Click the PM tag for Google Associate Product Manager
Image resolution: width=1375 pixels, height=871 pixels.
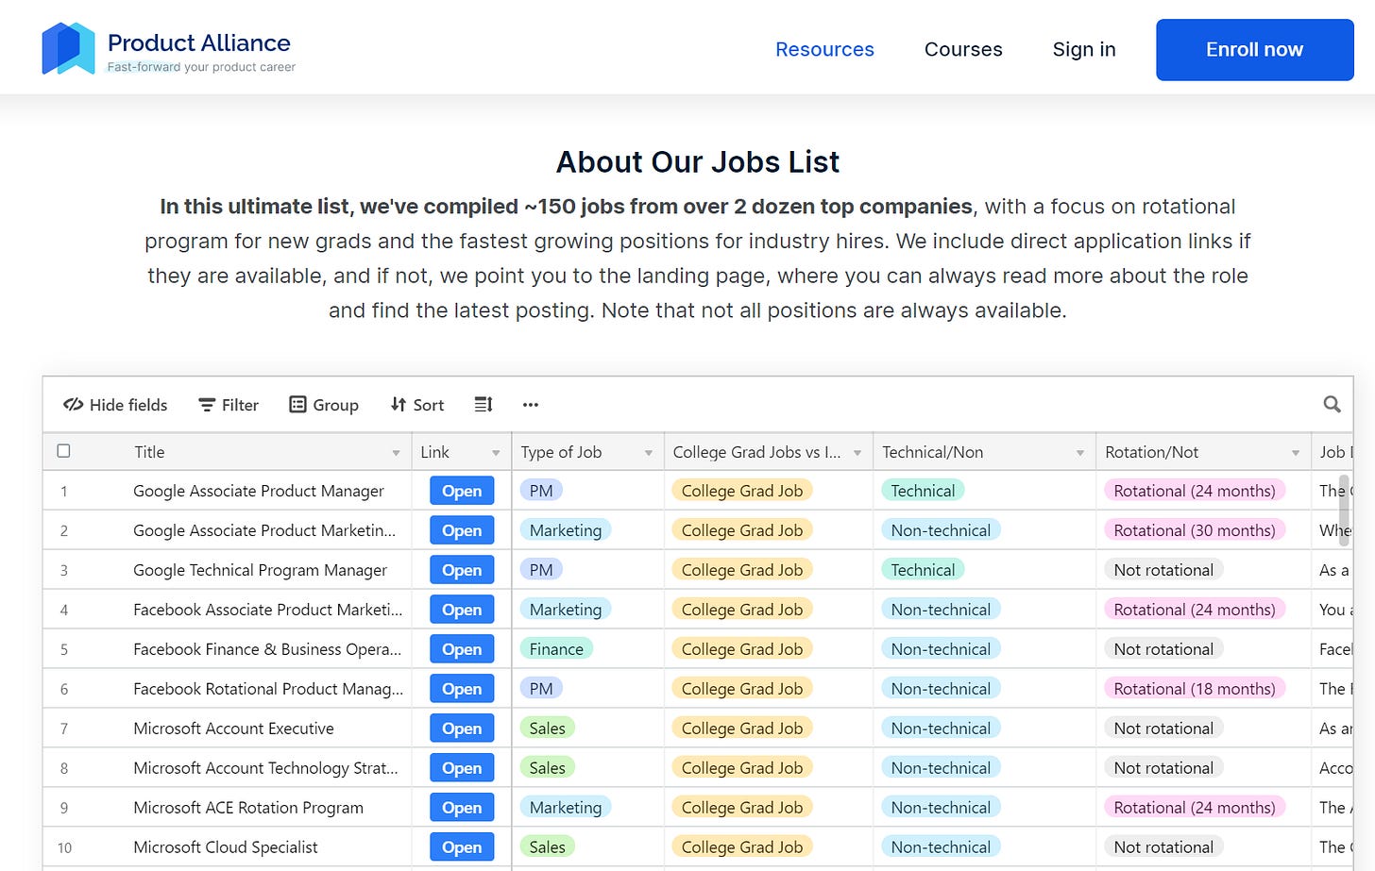(541, 491)
